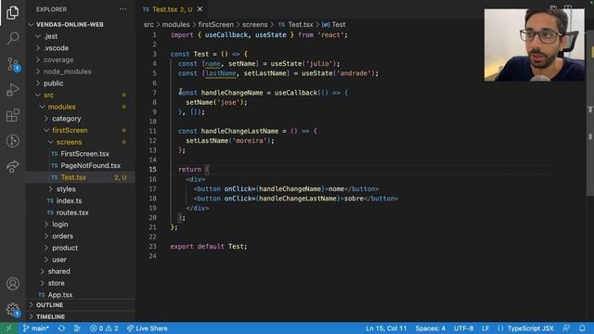Click 'export default Test;' code line
This screenshot has height=334, width=594.
click(x=209, y=247)
